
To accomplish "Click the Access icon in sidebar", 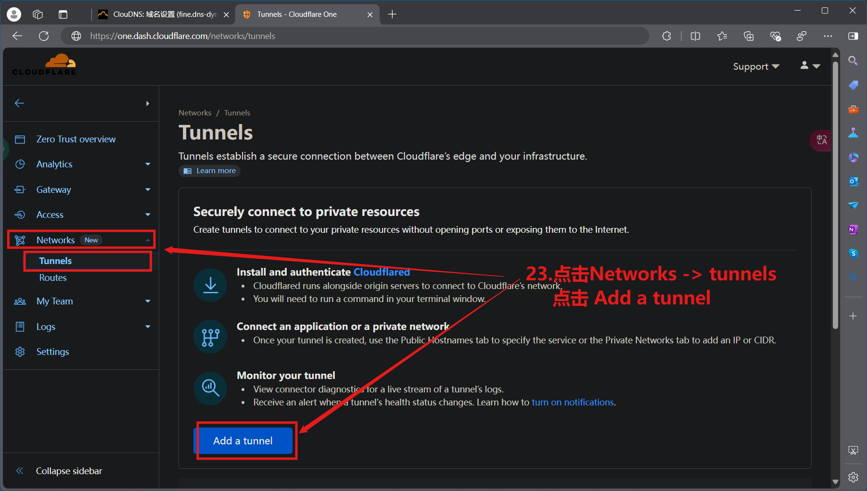I will (20, 214).
